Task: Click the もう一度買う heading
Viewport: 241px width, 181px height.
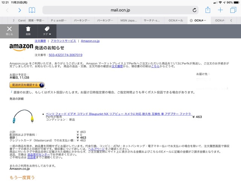Action: [22, 178]
